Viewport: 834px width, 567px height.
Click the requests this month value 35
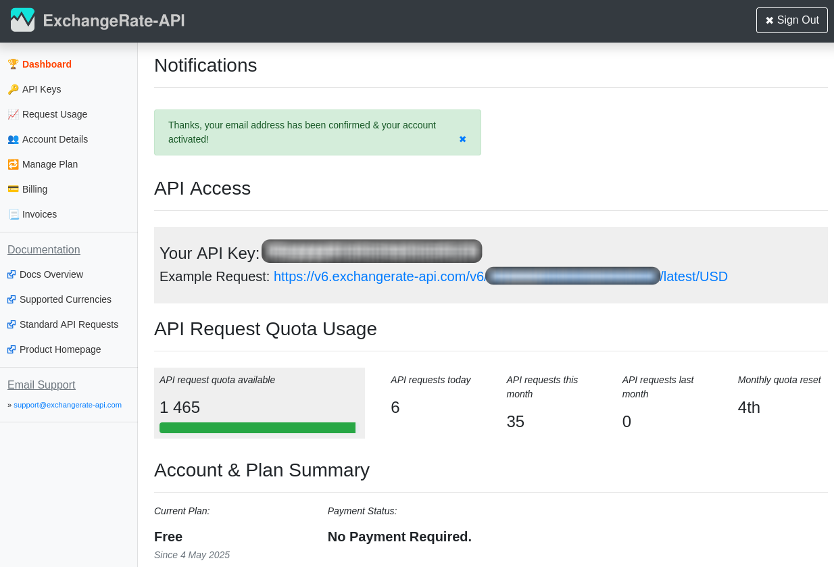pos(516,422)
